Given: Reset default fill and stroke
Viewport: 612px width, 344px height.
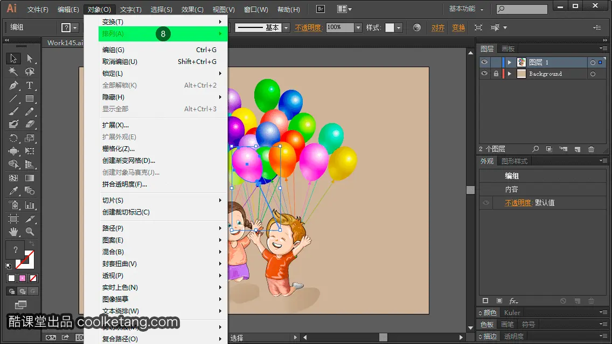Looking at the screenshot, I should [x=9, y=266].
